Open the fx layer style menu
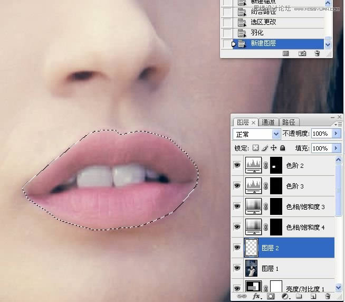This screenshot has height=302, width=345. pyautogui.click(x=257, y=297)
